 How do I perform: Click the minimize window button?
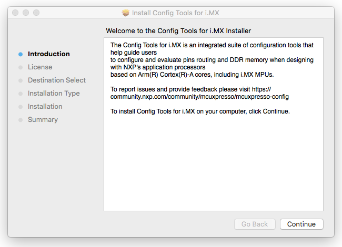pyautogui.click(x=26, y=13)
